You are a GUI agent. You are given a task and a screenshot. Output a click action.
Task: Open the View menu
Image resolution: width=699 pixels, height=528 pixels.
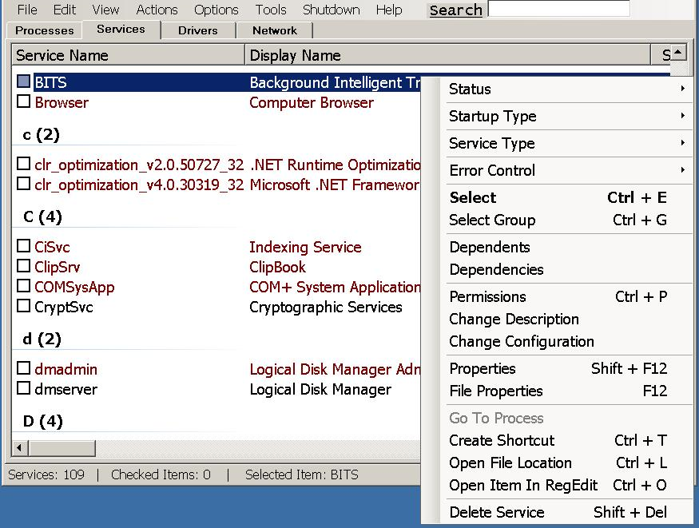point(105,10)
